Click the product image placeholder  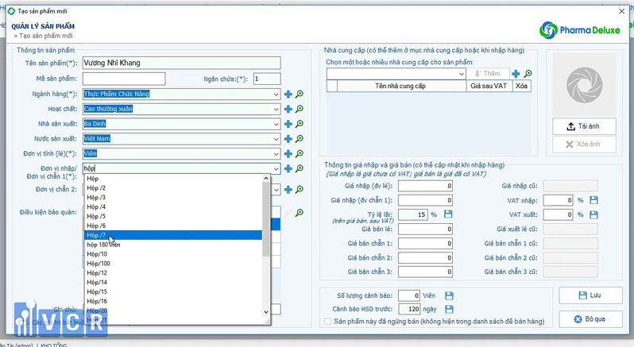[584, 85]
